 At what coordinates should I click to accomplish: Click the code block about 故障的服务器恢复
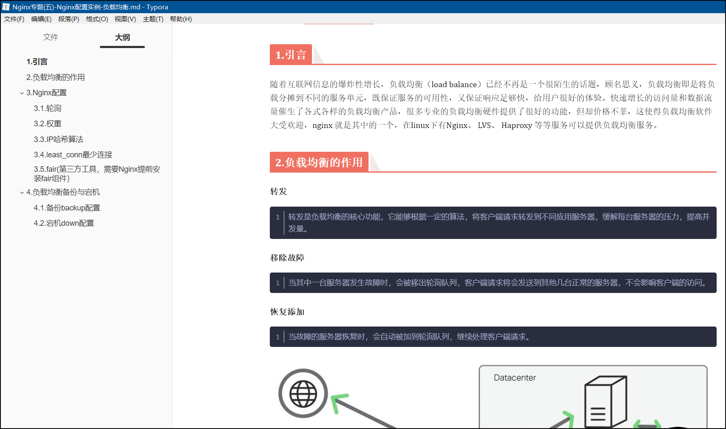pyautogui.click(x=493, y=337)
